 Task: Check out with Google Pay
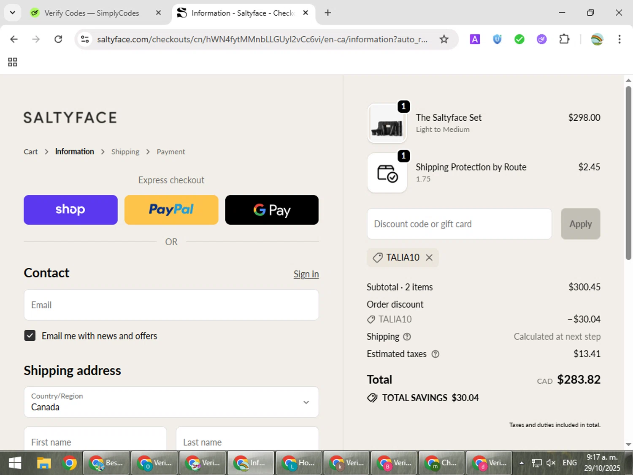(x=272, y=210)
